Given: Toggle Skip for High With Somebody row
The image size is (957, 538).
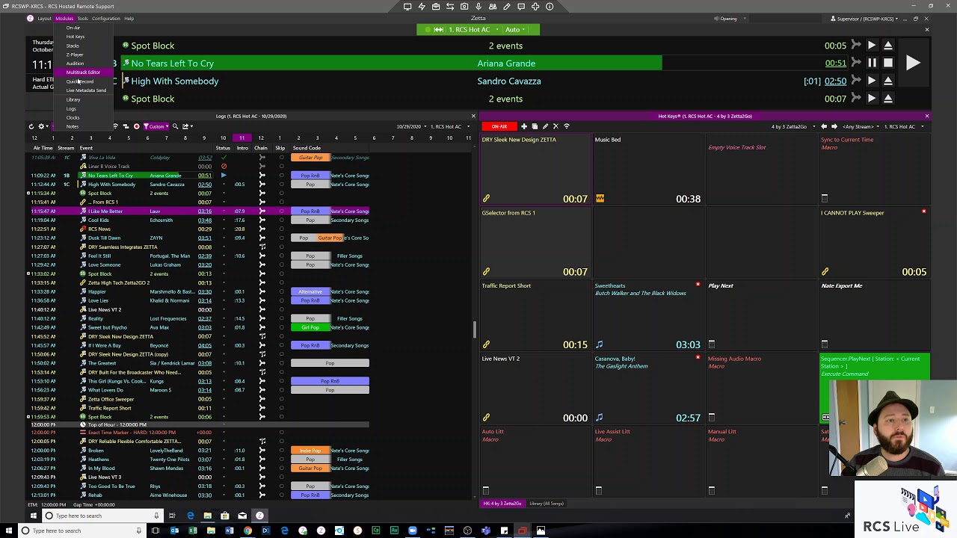Looking at the screenshot, I should coord(281,185).
